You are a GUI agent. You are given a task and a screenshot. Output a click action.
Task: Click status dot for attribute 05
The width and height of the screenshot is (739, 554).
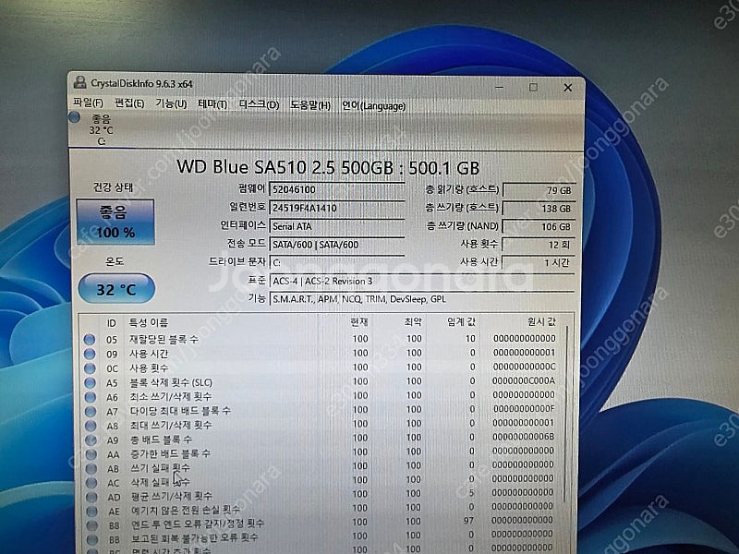coord(89,339)
